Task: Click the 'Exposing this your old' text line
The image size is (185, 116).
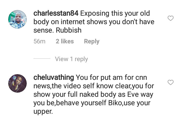Action: click(x=115, y=13)
